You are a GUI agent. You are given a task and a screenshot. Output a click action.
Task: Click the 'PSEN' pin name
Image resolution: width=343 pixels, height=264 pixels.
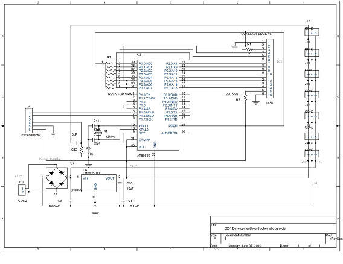click(173, 126)
